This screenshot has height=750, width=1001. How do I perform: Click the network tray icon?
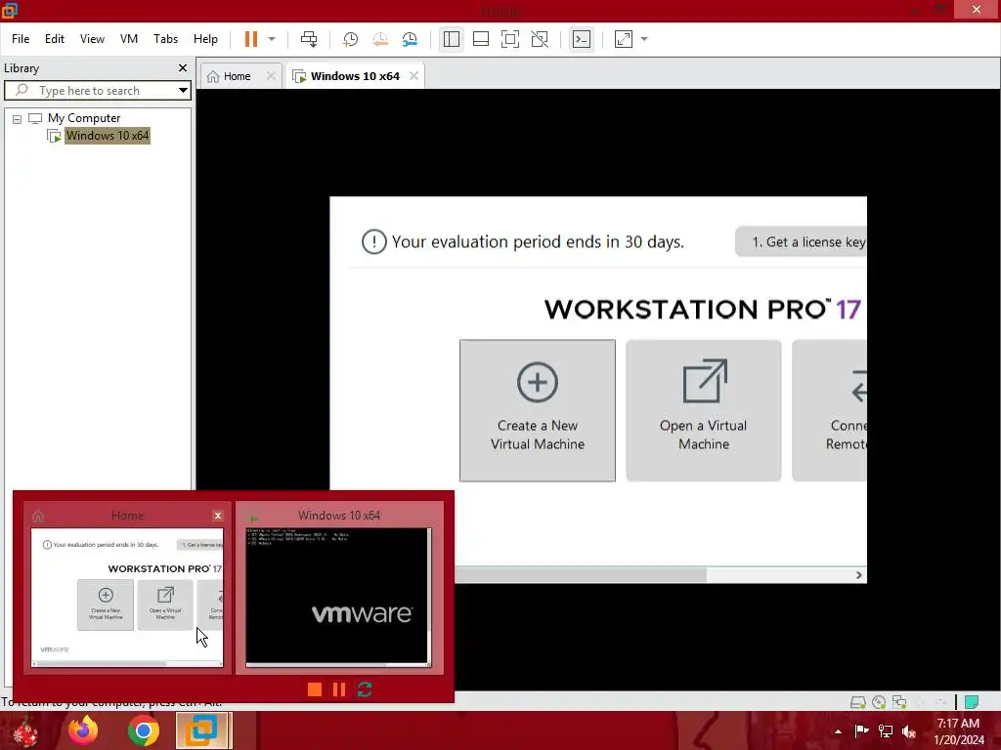886,730
